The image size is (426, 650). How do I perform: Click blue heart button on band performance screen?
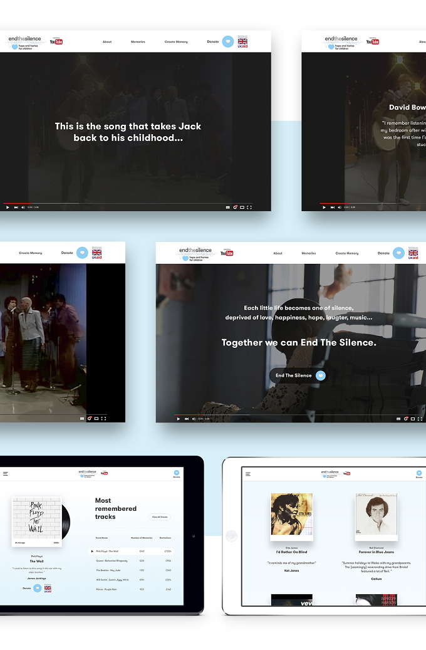tap(82, 253)
